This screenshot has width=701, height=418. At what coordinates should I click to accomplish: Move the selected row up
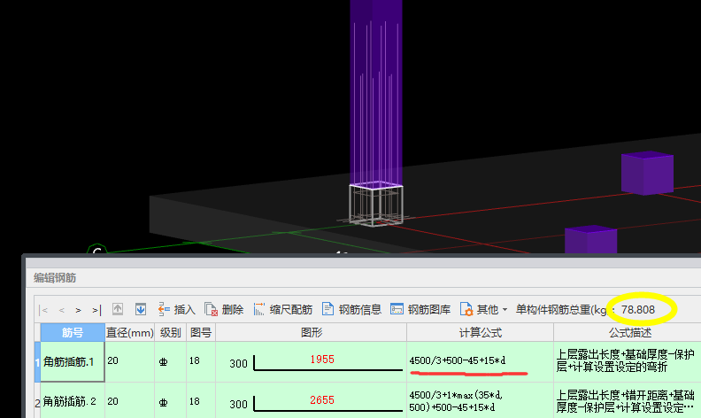118,309
